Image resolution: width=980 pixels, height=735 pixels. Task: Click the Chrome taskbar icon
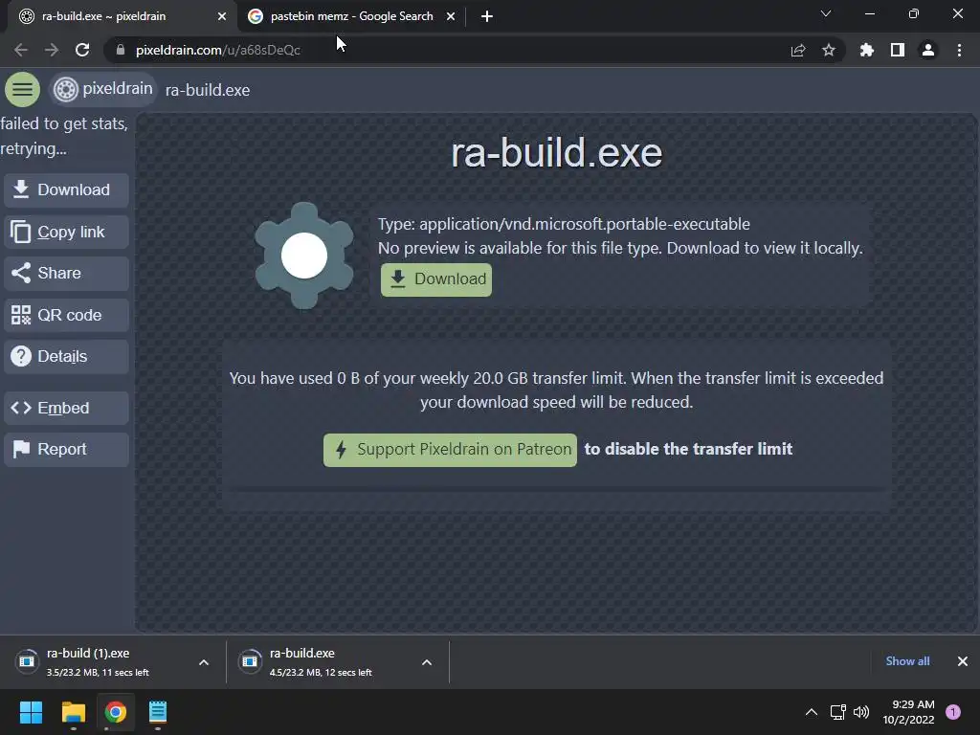116,712
